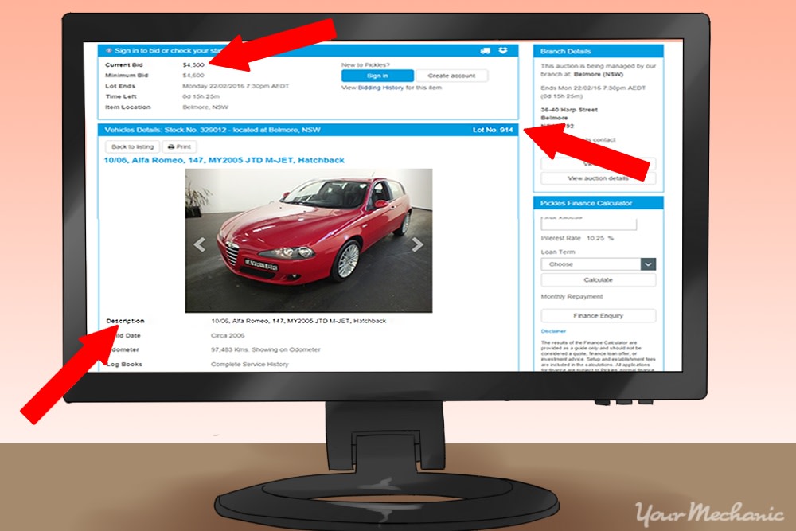This screenshot has height=531, width=796.
Task: Click the box-shaped icon beside the truck icon
Action: [x=503, y=50]
